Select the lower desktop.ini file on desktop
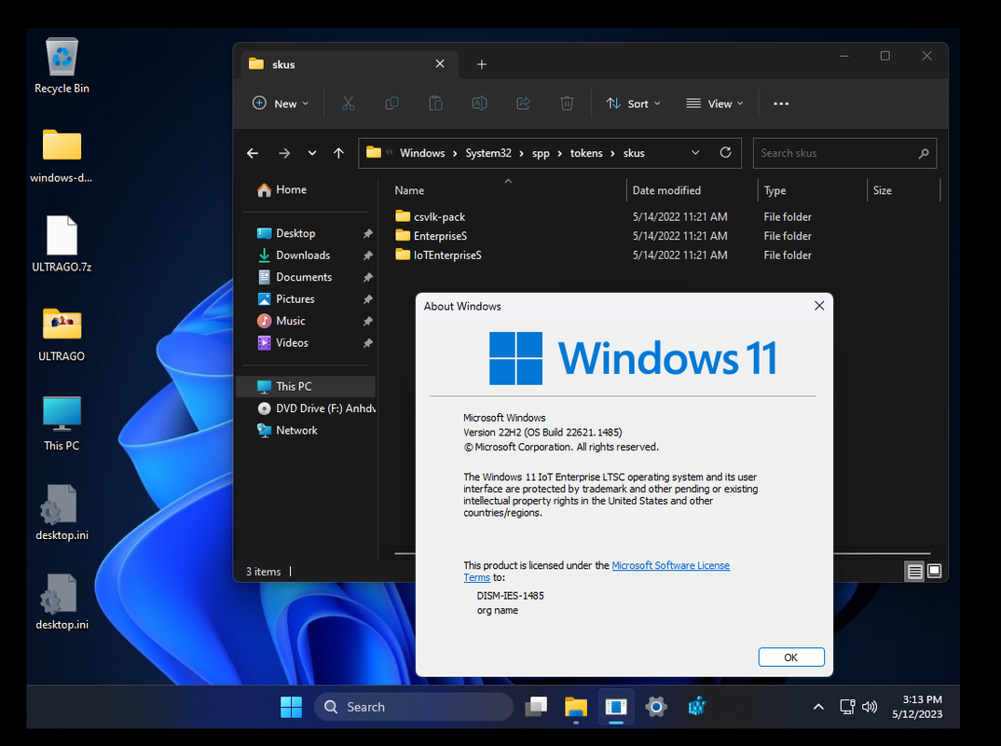 pyautogui.click(x=62, y=601)
